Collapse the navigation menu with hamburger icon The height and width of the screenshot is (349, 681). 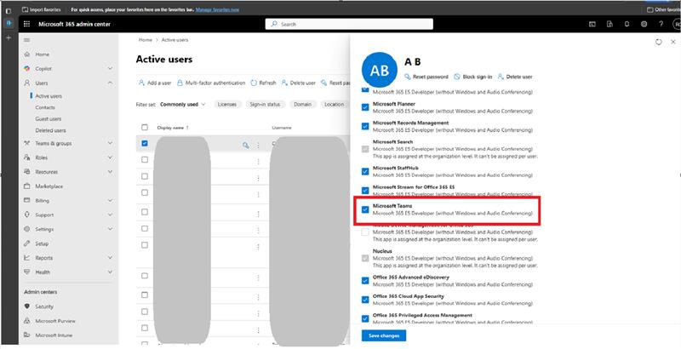[x=27, y=40]
